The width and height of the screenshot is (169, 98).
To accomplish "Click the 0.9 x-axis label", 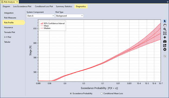I will click(x=65, y=83).
